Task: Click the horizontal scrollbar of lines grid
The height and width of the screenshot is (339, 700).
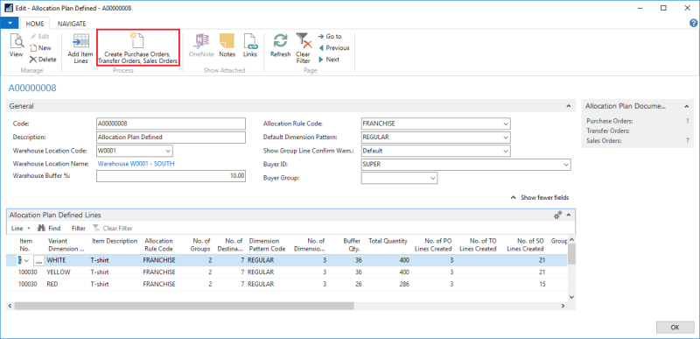Action: 184,306
